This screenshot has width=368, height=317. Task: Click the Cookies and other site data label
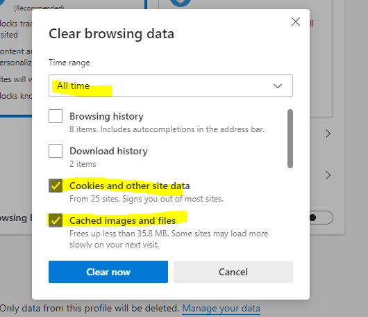click(x=130, y=186)
